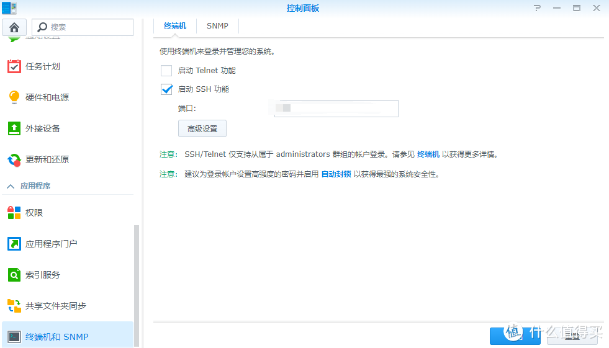The image size is (609, 348).
Task: Collapse the Applications (应用程序) section
Action: (11, 186)
